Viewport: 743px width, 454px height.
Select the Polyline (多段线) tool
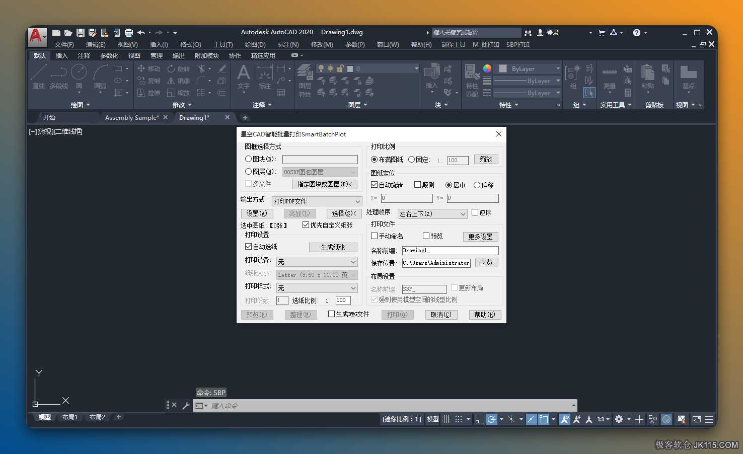pyautogui.click(x=59, y=77)
